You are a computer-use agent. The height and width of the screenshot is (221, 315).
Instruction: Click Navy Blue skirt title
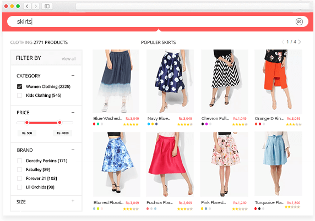[159, 118]
